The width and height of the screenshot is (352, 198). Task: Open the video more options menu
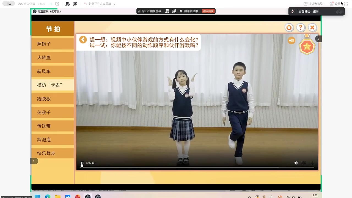coord(312,163)
